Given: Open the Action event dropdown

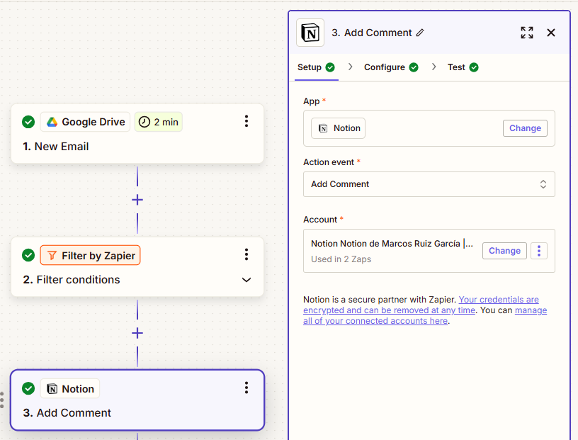Looking at the screenshot, I should click(x=429, y=184).
